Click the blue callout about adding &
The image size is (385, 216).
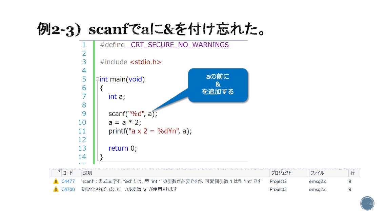[x=218, y=85]
